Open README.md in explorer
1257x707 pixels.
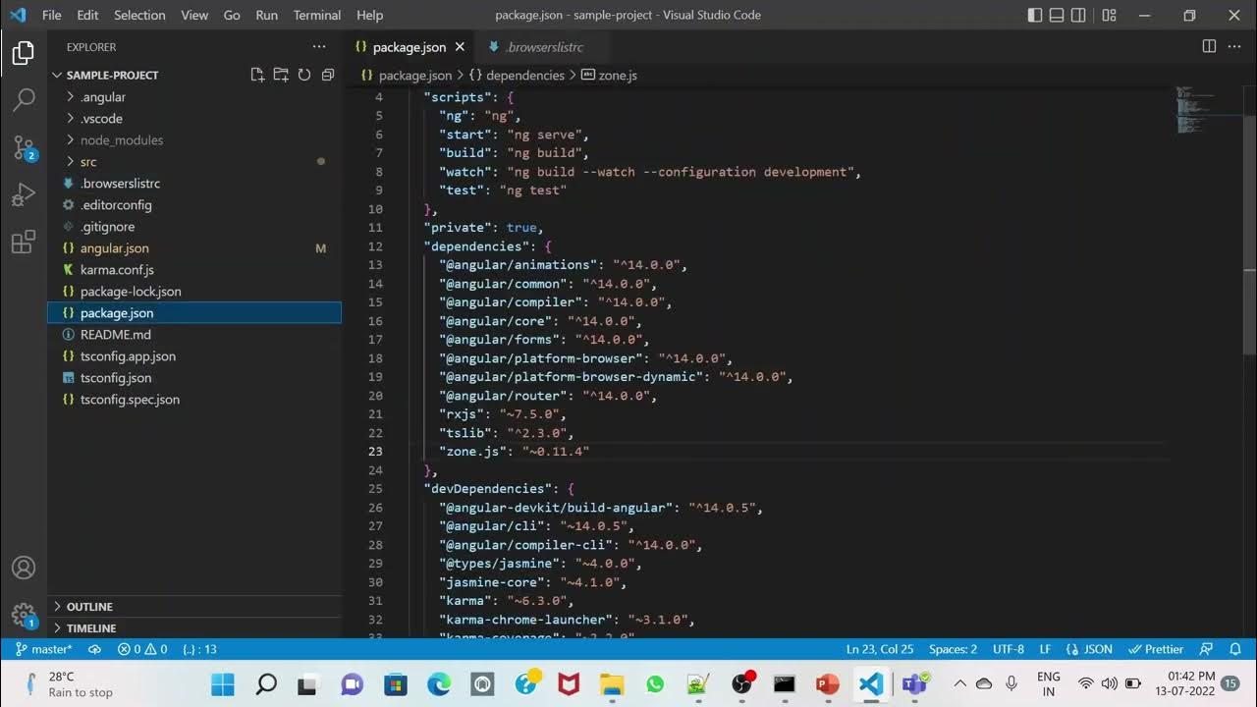[194, 335]
